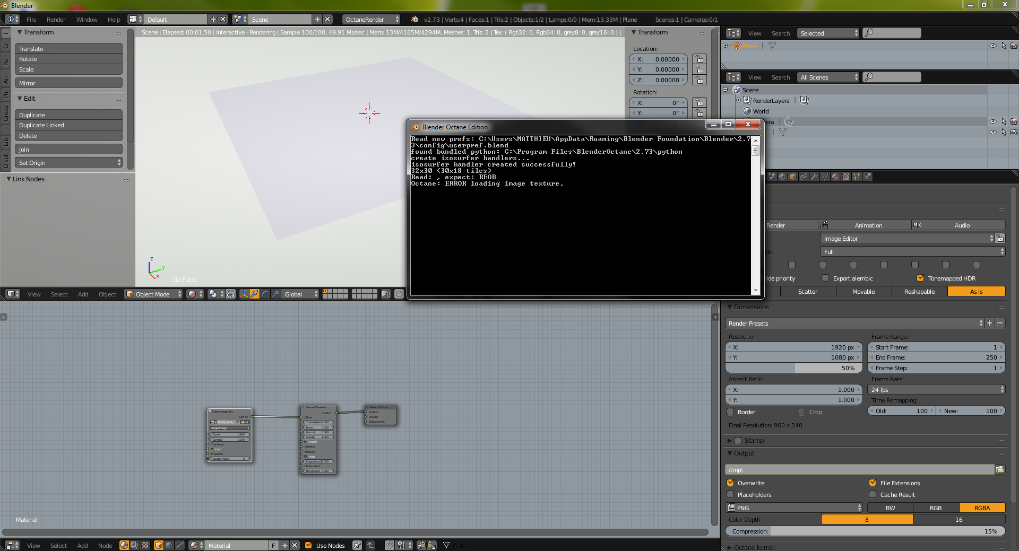1019x551 pixels.
Task: Open the World properties globe icon
Action: click(x=782, y=177)
